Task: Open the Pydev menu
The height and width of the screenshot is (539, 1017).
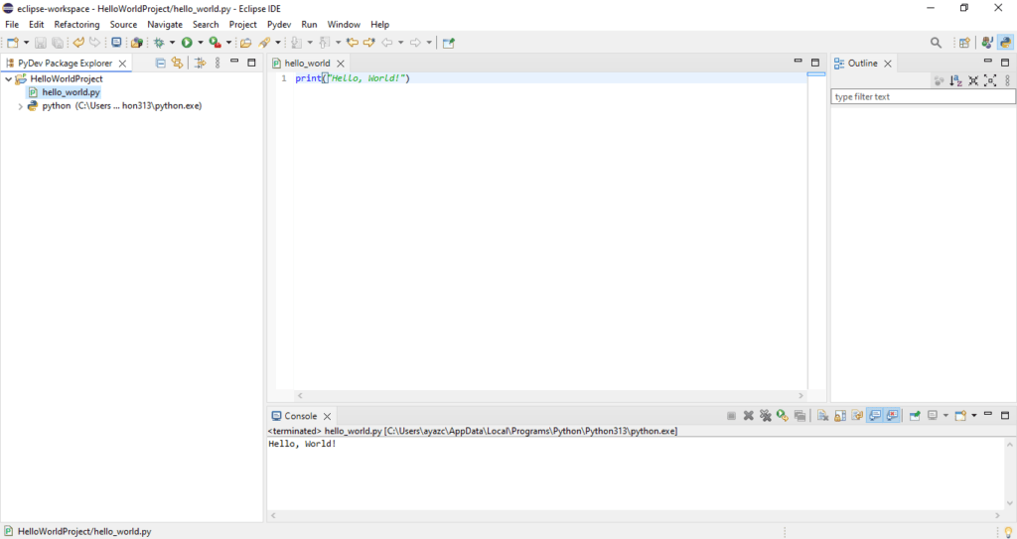Action: click(279, 25)
